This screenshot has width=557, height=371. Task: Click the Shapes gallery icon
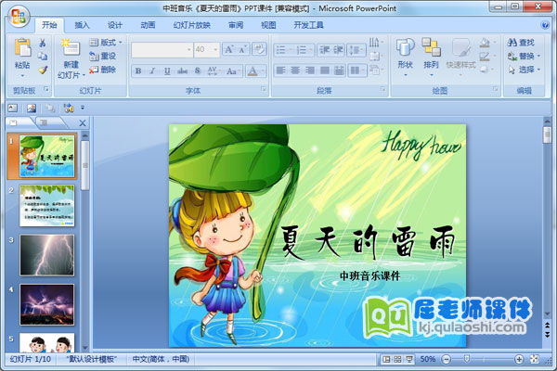(x=406, y=47)
